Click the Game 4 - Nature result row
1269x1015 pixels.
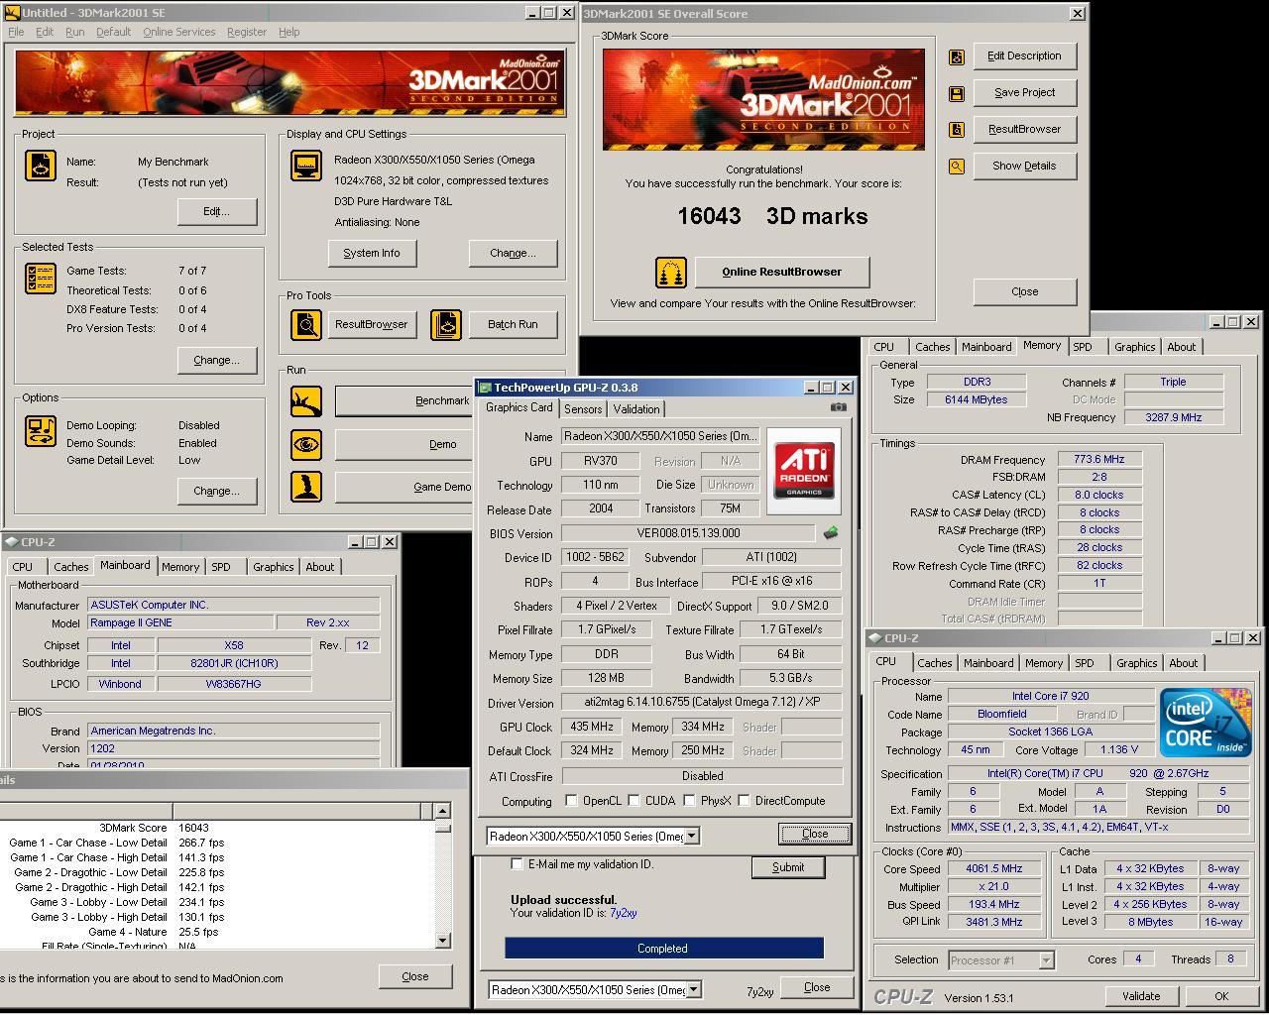tap(218, 932)
